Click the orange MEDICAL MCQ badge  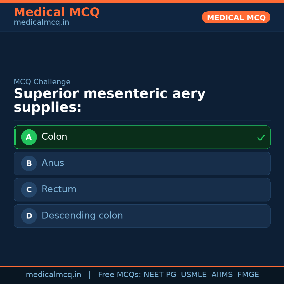tap(236, 17)
